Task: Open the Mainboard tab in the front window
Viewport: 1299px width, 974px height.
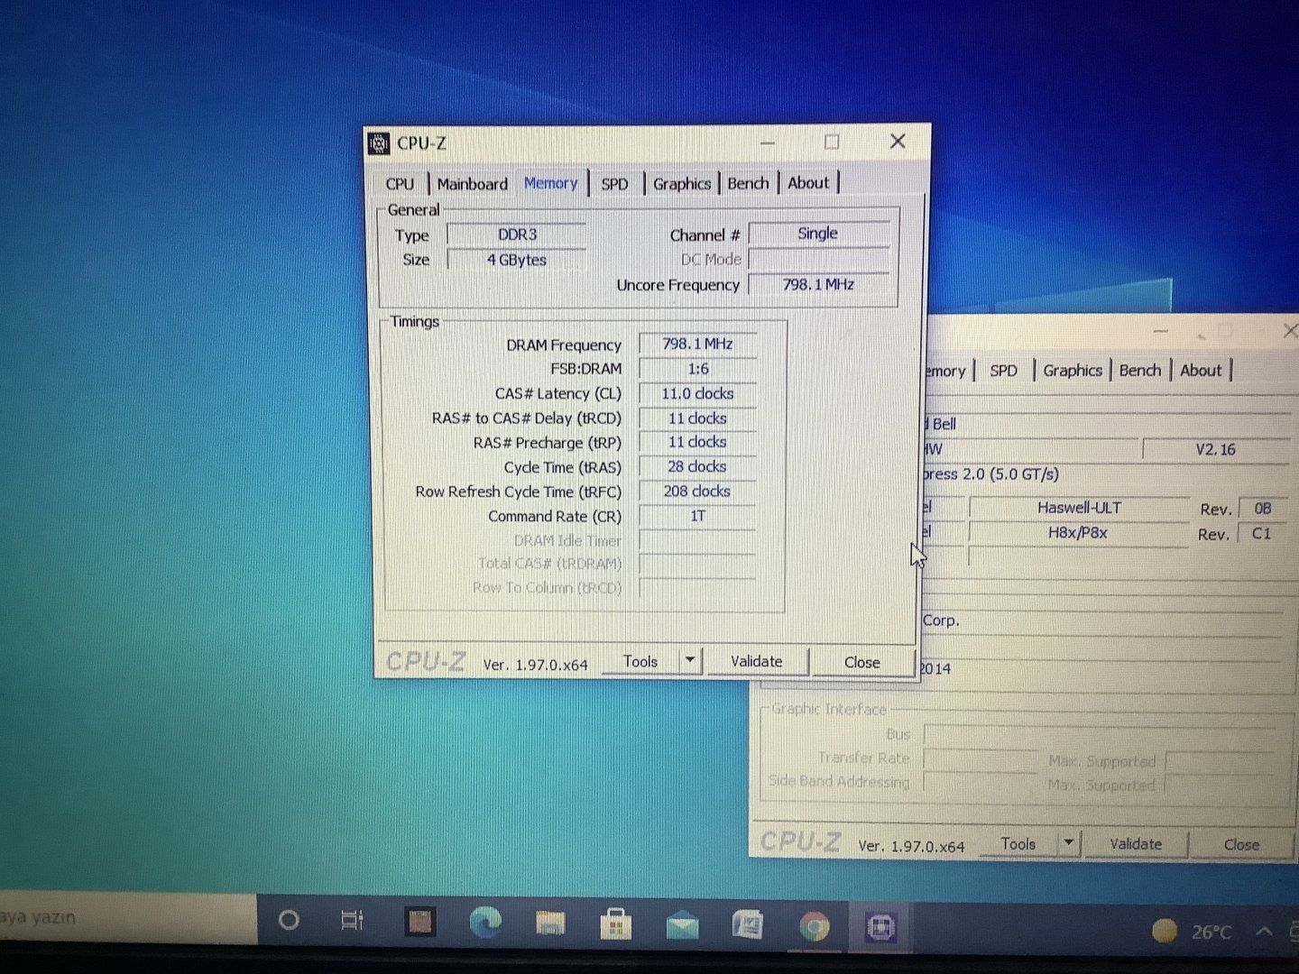Action: [473, 184]
